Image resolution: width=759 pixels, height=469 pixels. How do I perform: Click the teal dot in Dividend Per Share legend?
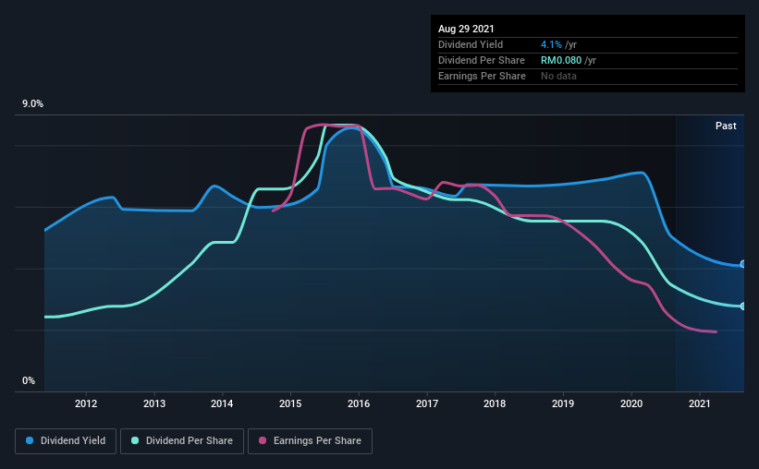(136, 441)
